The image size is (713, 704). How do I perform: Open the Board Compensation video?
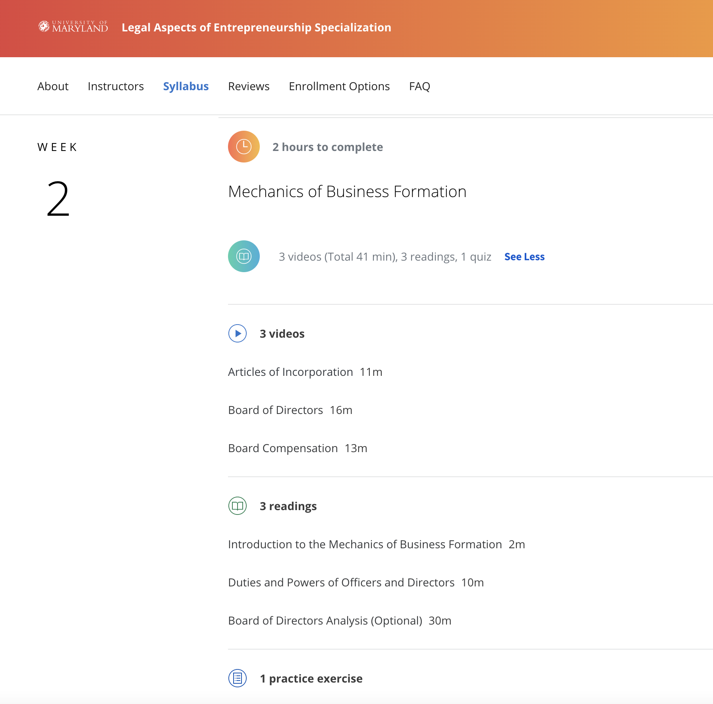283,448
